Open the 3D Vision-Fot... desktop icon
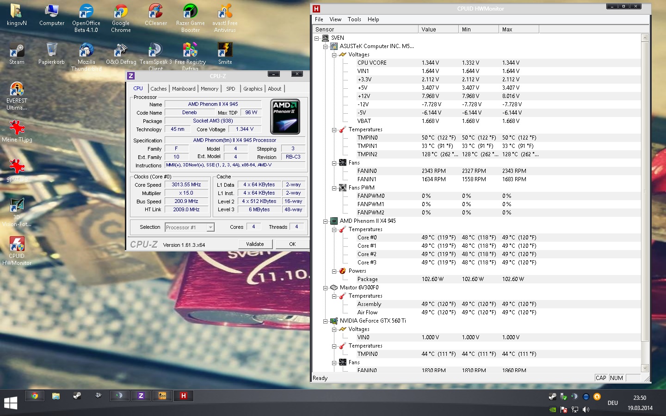The width and height of the screenshot is (666, 416). pos(17,212)
